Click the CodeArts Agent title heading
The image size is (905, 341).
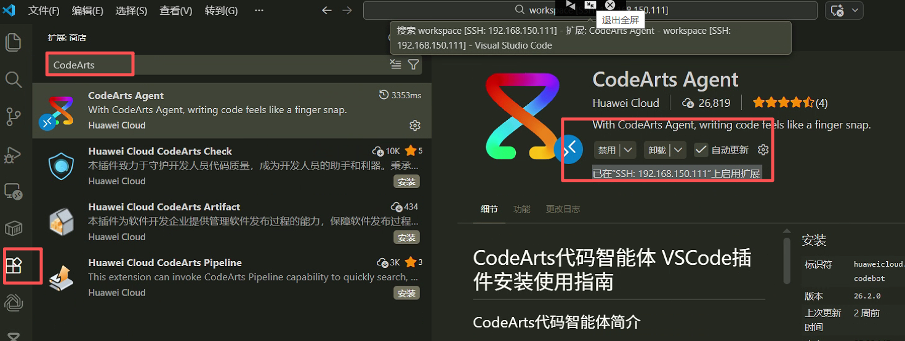tap(666, 80)
